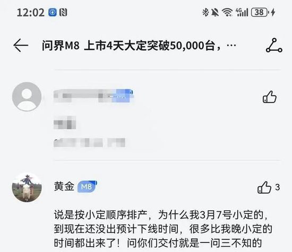This screenshot has width=292, height=252.
Task: Tap the blurred first comment text
Action: click(x=89, y=132)
